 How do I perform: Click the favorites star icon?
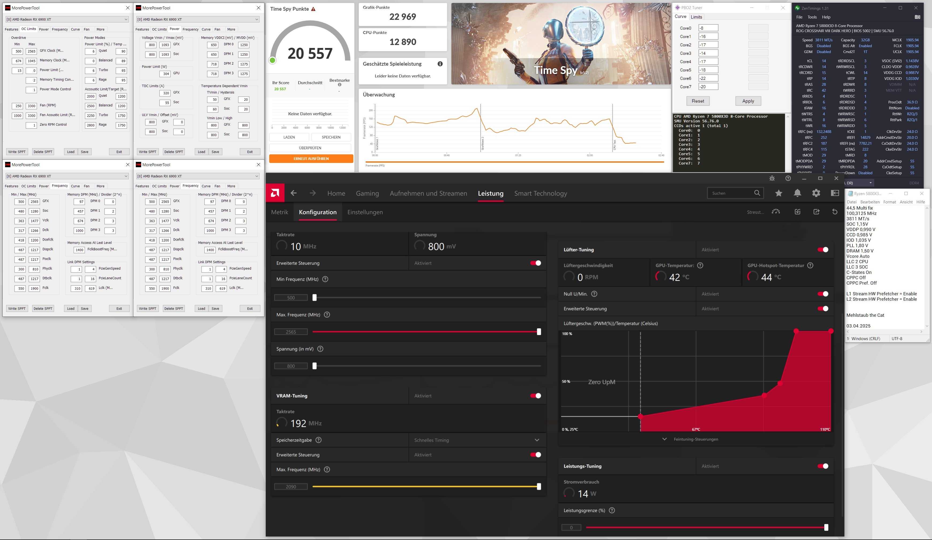click(779, 193)
